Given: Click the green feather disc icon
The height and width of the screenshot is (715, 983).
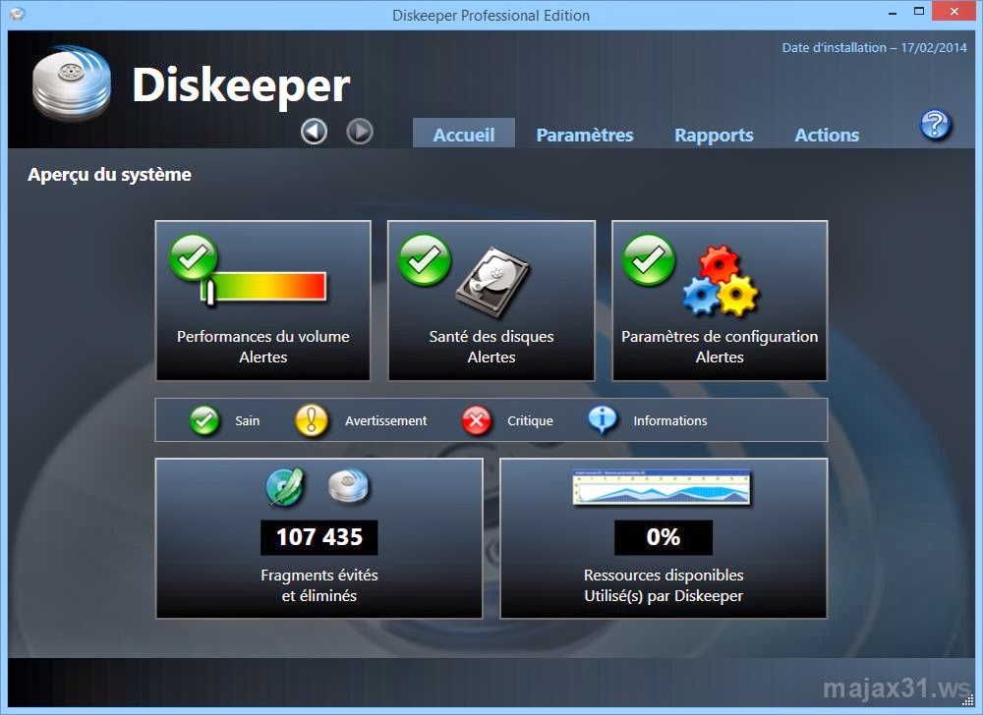Looking at the screenshot, I should [x=285, y=486].
